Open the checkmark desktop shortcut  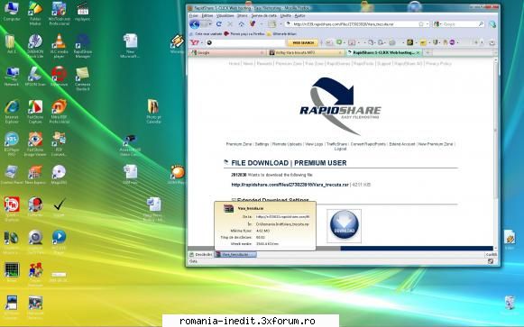pyautogui.click(x=60, y=207)
